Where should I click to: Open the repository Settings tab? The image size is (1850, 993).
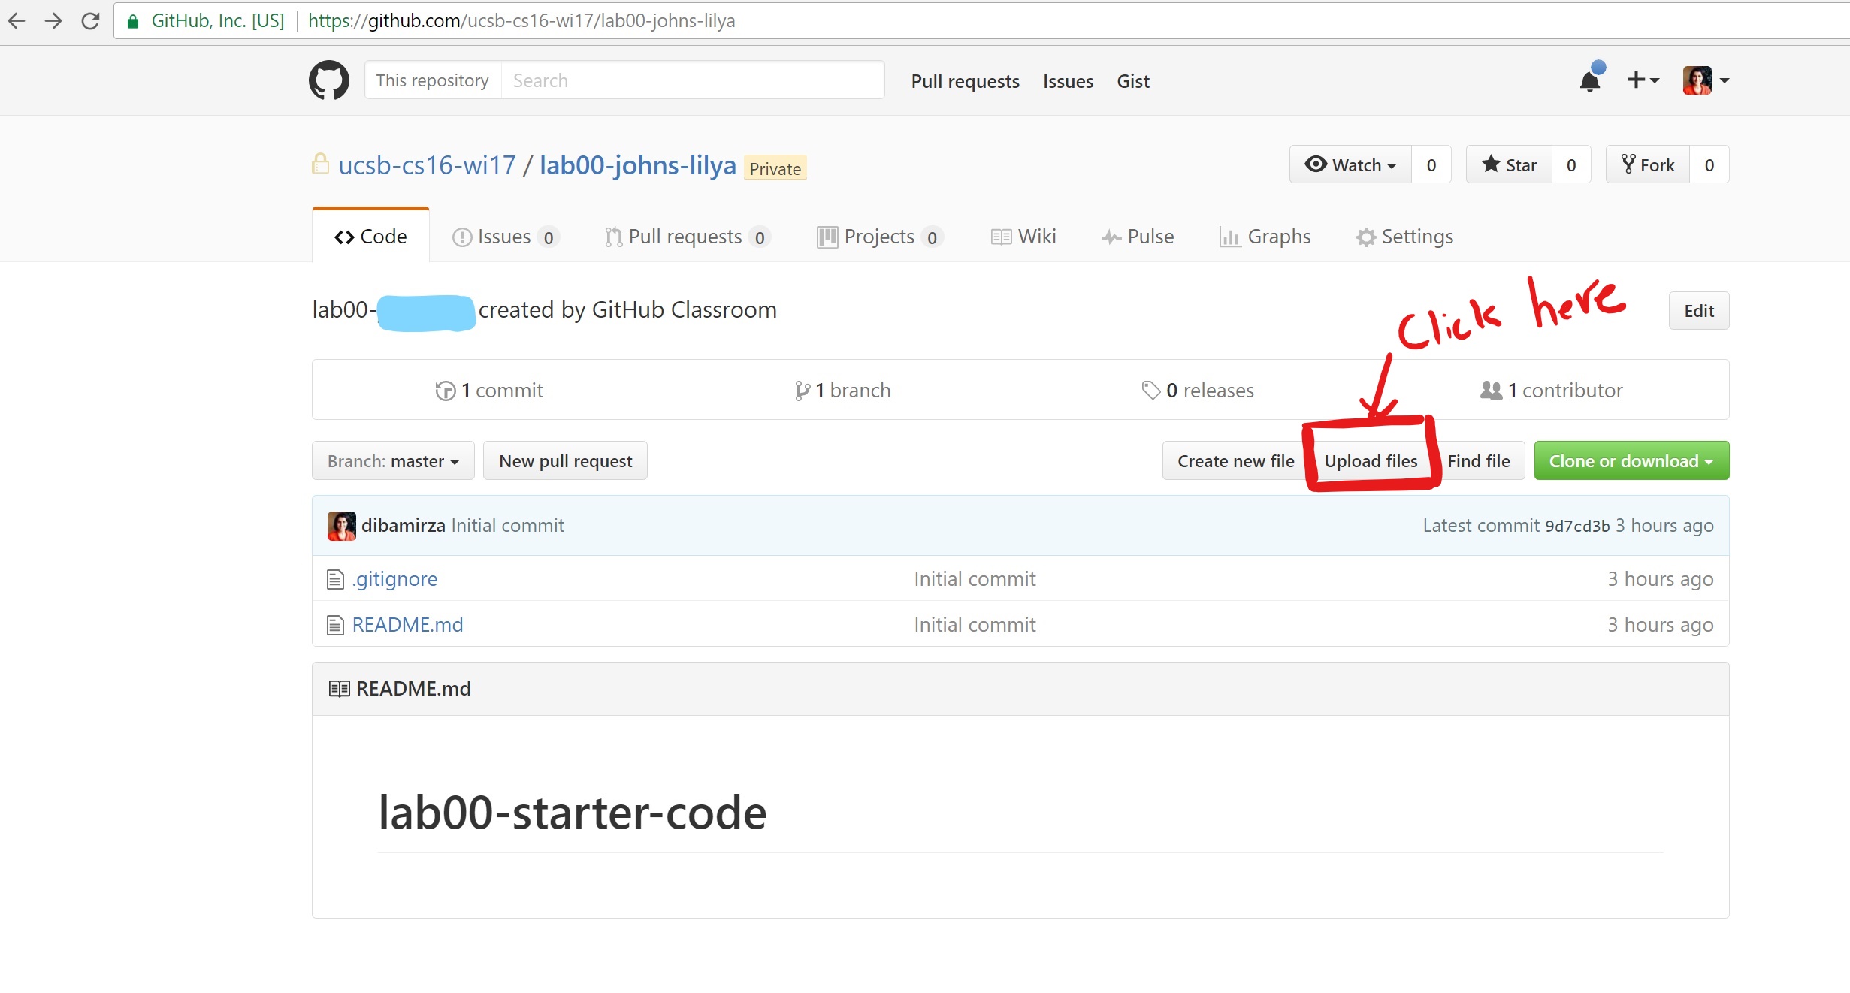(1405, 237)
